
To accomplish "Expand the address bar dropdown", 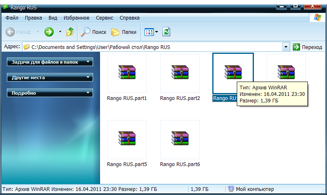I will click(286, 47).
